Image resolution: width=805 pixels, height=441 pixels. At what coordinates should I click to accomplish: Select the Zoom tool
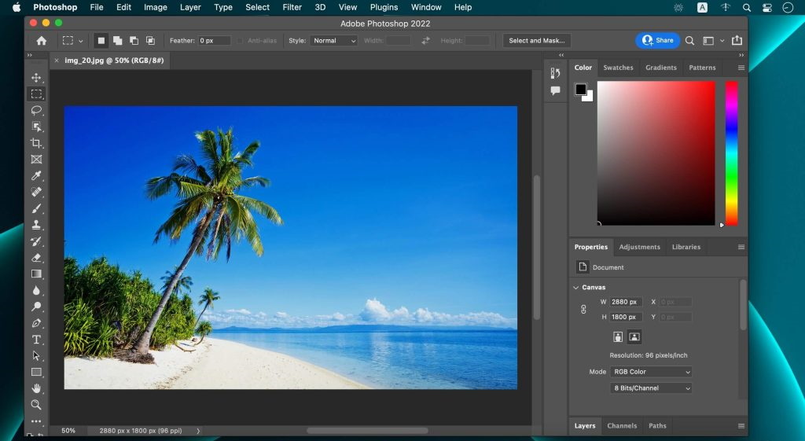(36, 405)
